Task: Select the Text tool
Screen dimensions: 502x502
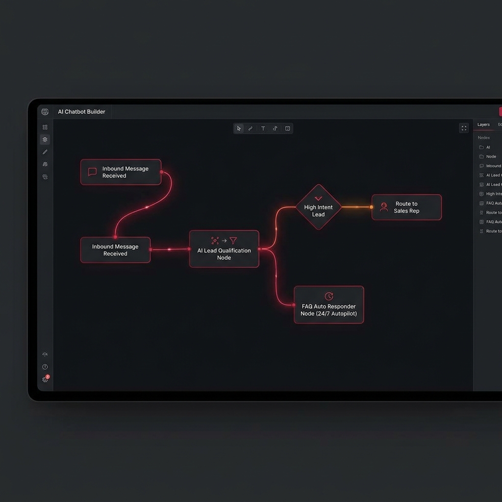Action: point(263,128)
